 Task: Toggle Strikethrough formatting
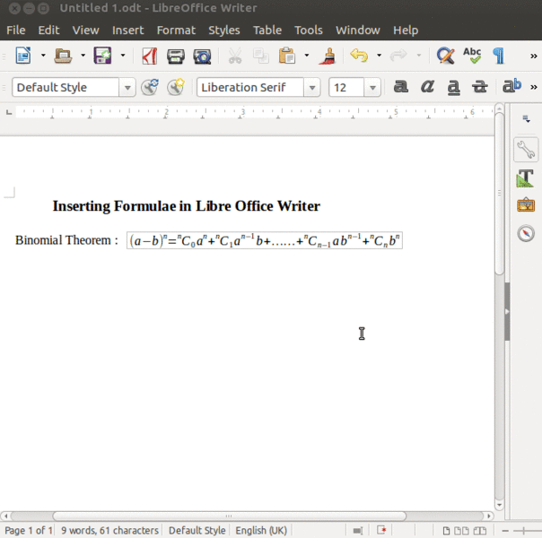pyautogui.click(x=480, y=87)
